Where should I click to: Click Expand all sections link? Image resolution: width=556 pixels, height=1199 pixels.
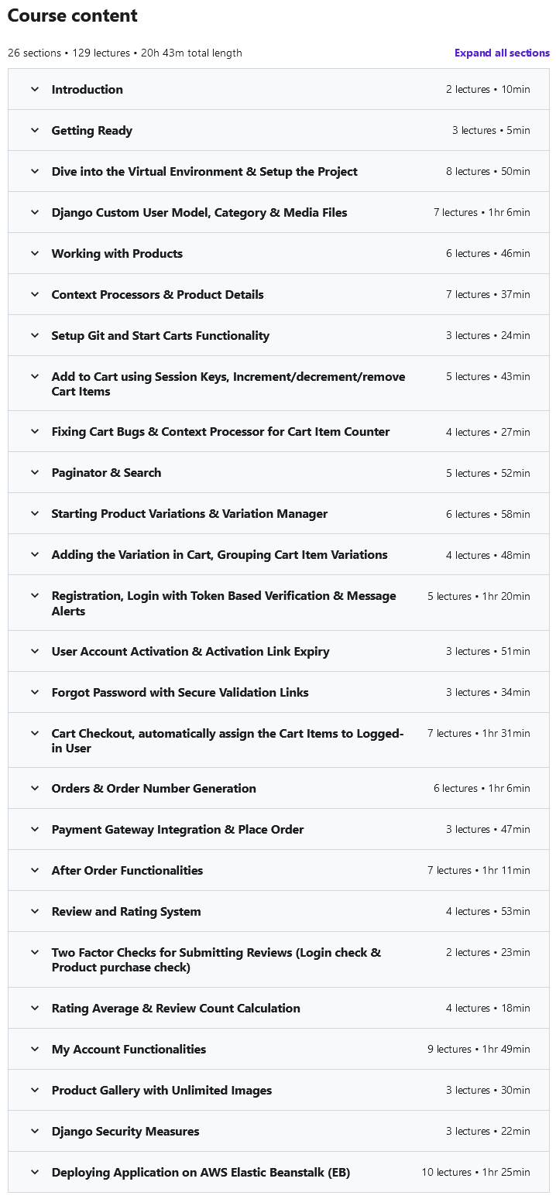(x=502, y=53)
